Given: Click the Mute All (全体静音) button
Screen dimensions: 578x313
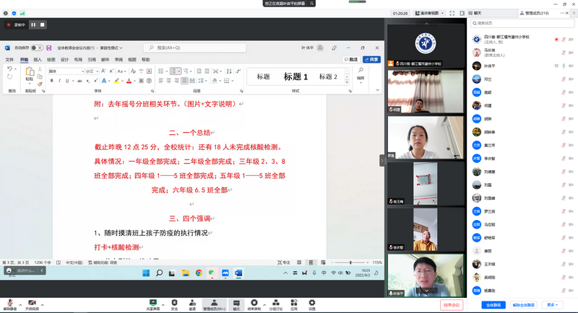Looking at the screenshot, I should pos(493,305).
